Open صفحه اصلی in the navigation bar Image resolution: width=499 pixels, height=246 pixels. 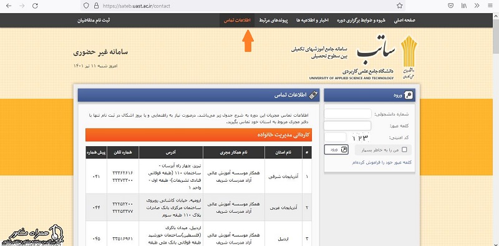(404, 21)
